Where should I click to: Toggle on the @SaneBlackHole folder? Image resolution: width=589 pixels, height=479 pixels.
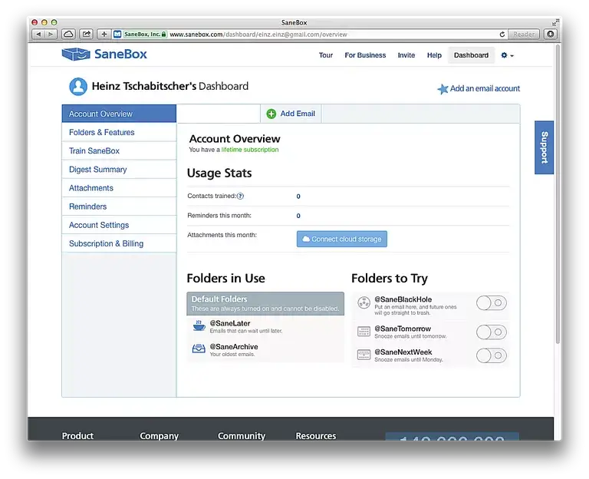(x=492, y=302)
